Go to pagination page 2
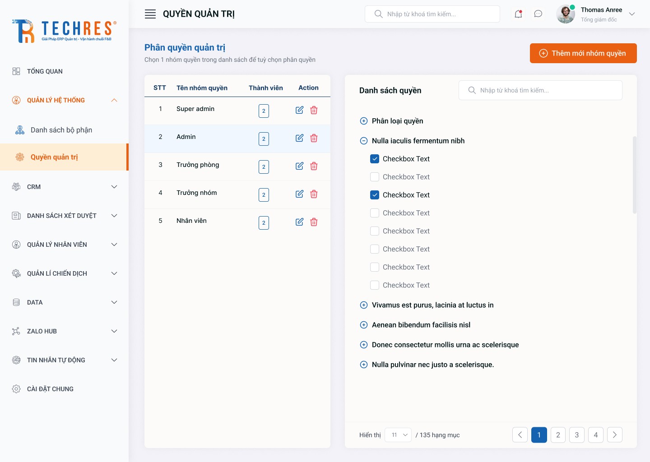 (x=558, y=435)
